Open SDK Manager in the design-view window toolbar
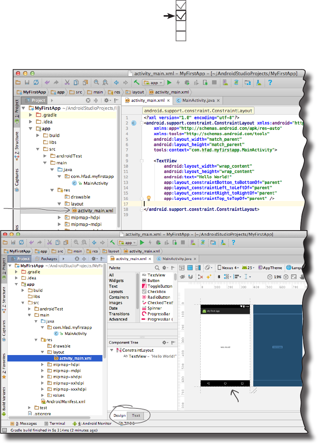 [223, 242]
